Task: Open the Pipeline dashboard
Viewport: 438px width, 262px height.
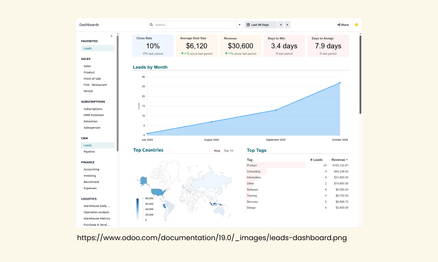Action: coord(89,152)
